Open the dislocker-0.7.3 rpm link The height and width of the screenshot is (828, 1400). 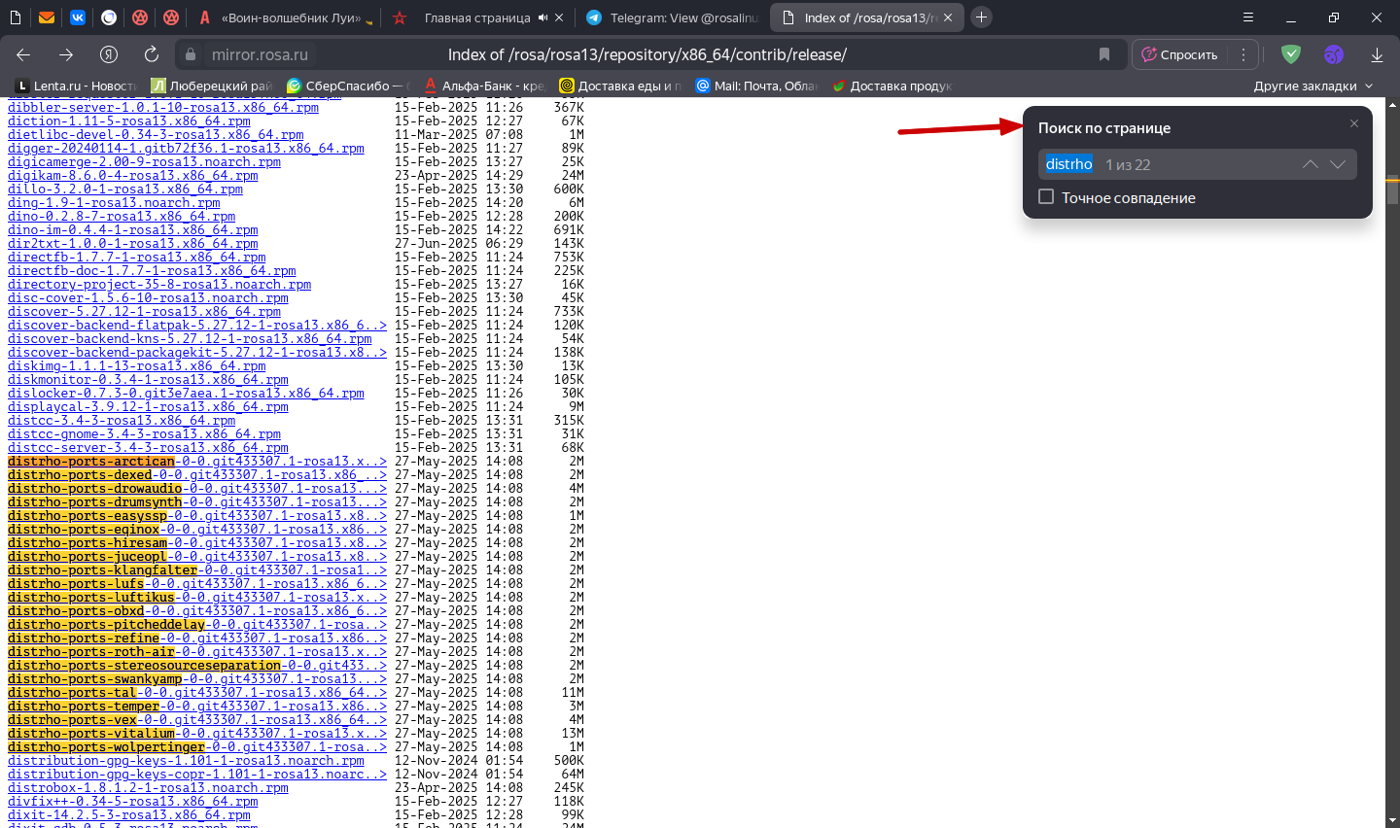point(186,394)
